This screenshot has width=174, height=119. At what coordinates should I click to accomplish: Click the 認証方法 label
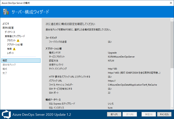54,61
